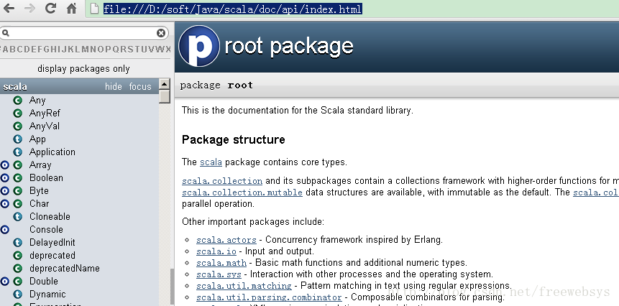
Task: Hide the scala package entries
Action: 114,86
